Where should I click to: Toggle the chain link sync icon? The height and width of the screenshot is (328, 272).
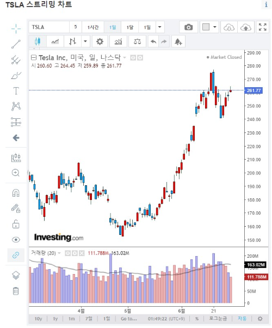click(x=16, y=255)
